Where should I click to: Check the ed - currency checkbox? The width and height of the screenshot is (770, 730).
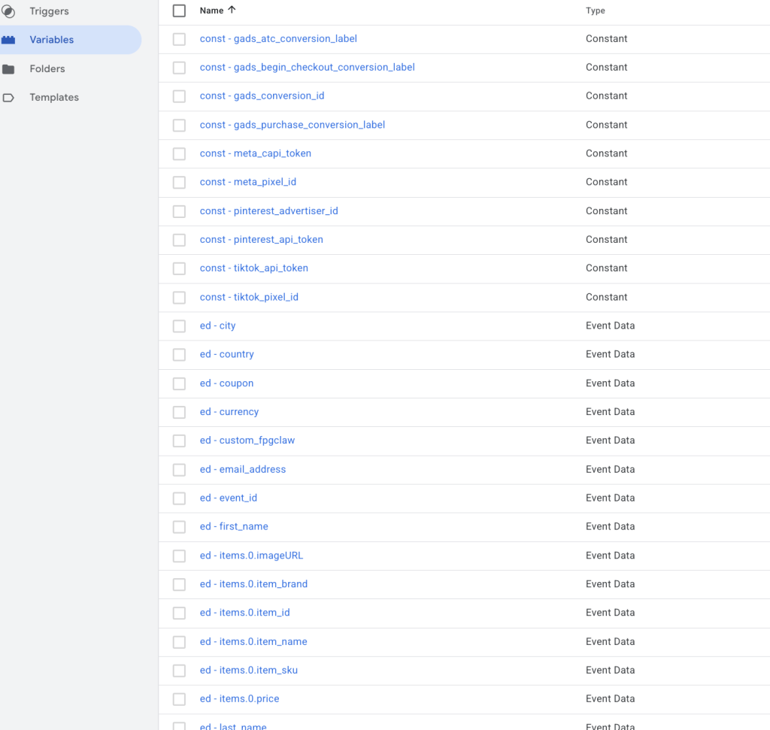pos(179,412)
